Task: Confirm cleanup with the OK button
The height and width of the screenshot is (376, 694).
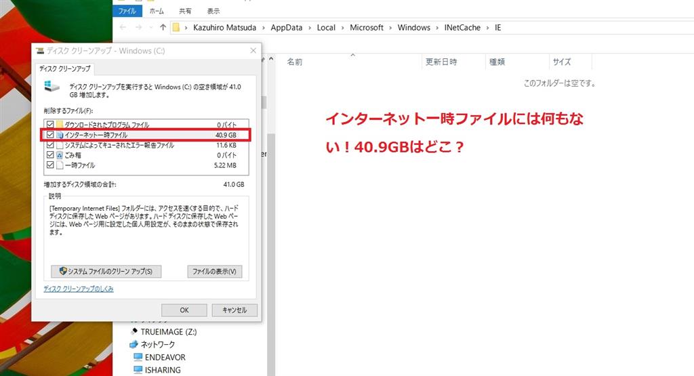Action: (x=184, y=310)
